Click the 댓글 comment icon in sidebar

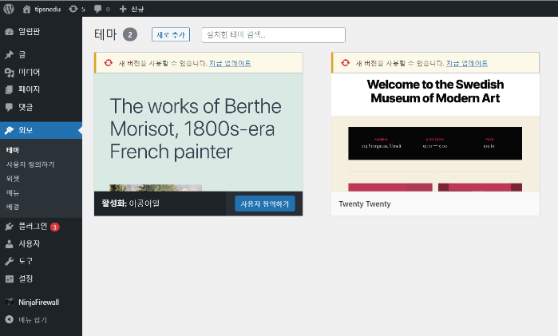10,107
